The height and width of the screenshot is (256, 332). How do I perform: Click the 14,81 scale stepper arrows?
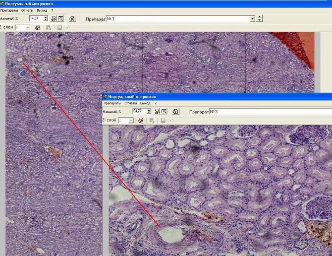tap(46, 19)
